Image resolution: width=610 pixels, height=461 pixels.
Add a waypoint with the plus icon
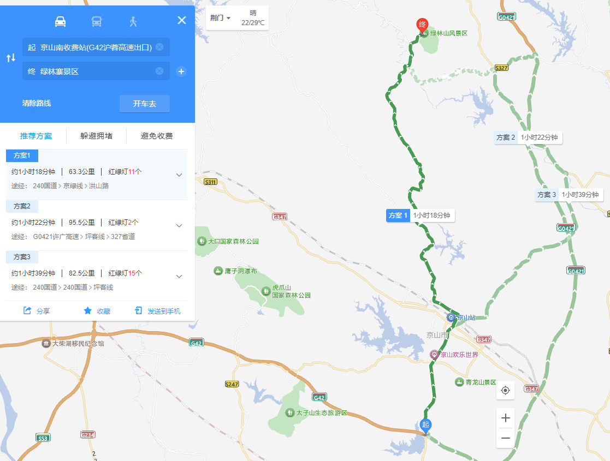(181, 71)
